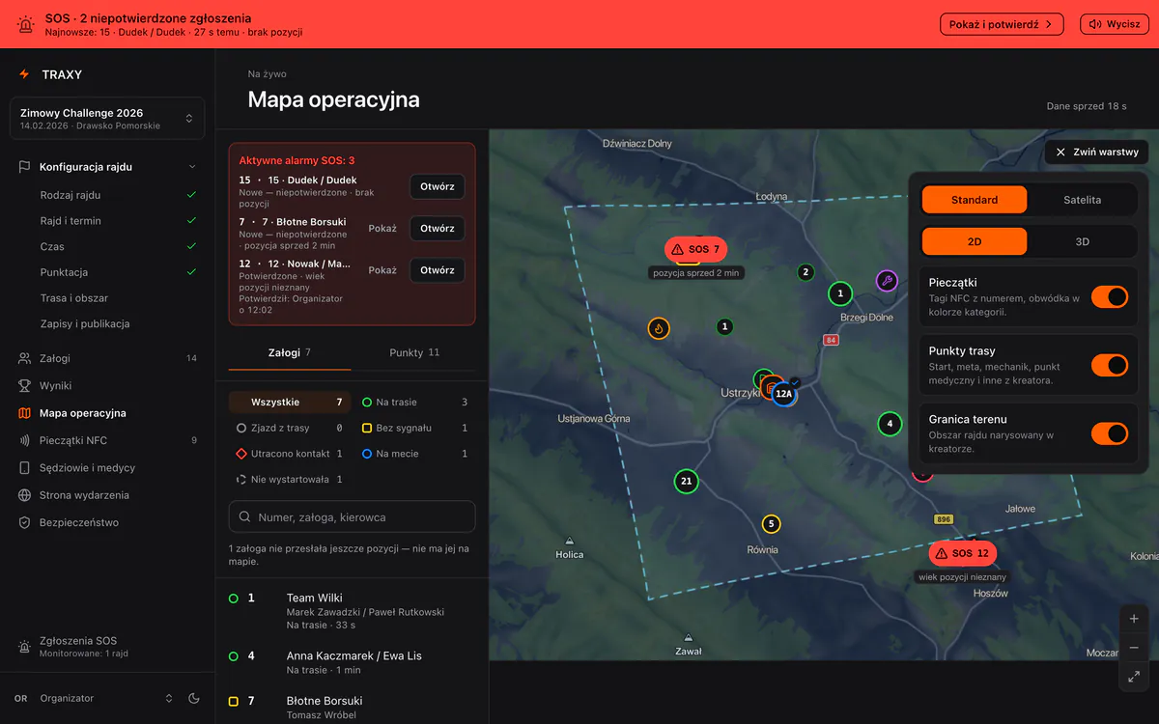The width and height of the screenshot is (1159, 724).
Task: Collapse the layers panel with Zwiń warstwy
Action: tap(1096, 152)
